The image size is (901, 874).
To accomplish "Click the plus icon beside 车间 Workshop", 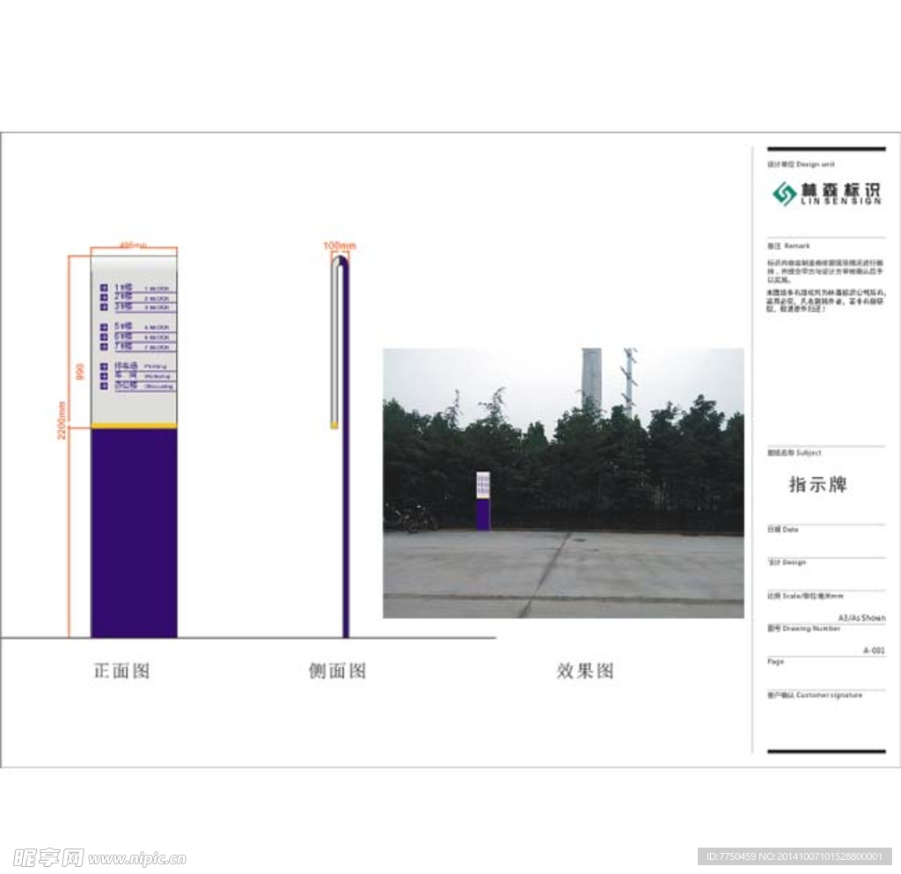I will click(104, 376).
